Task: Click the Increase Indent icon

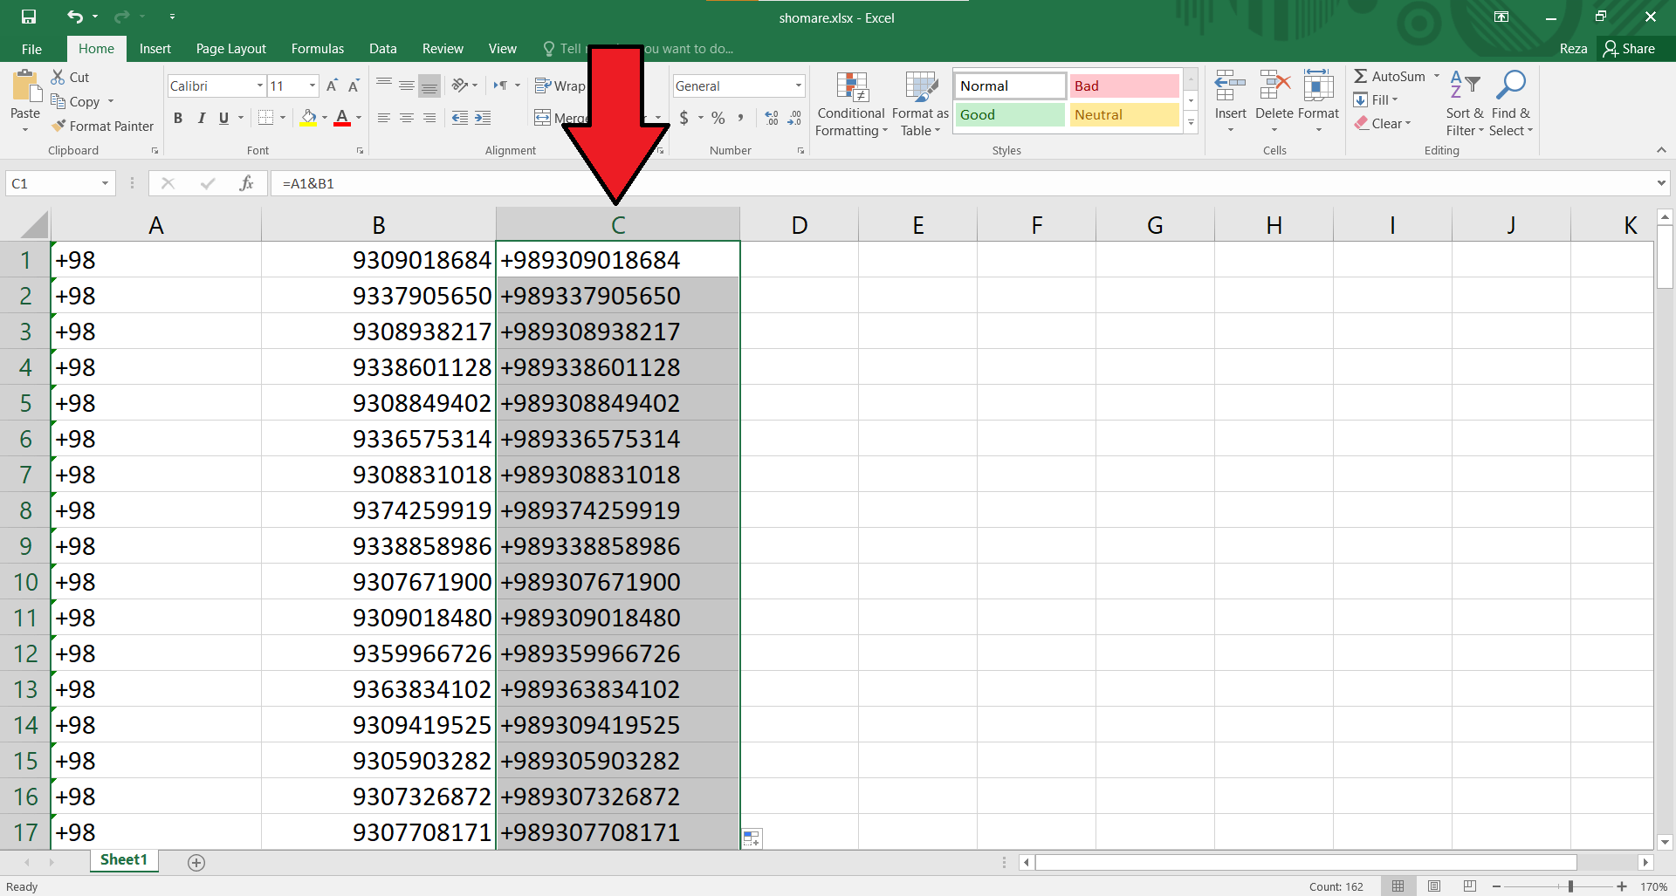Action: (483, 118)
